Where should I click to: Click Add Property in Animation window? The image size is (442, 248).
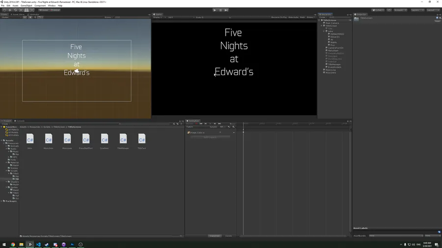point(210,137)
